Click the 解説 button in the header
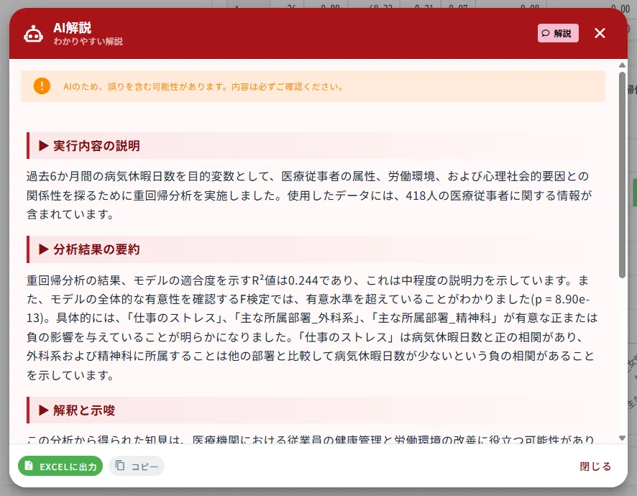This screenshot has width=637, height=496. pyautogui.click(x=558, y=33)
